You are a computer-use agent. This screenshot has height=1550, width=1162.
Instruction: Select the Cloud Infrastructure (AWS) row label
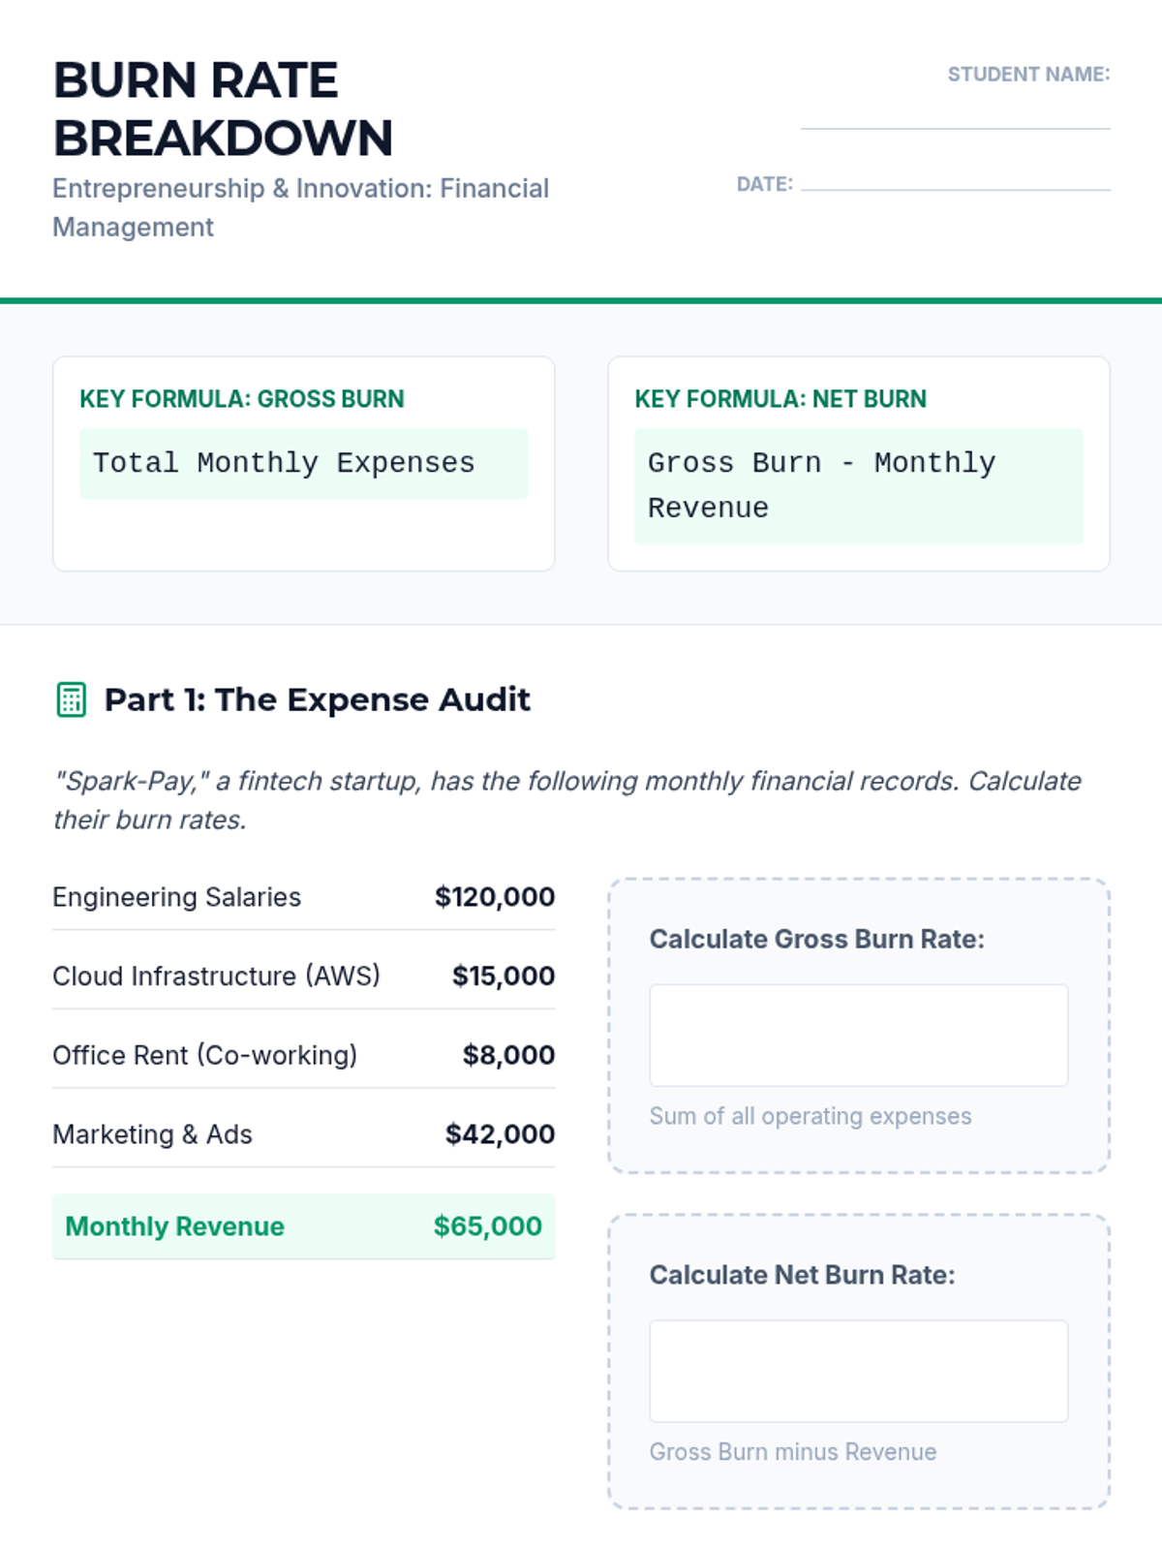click(216, 976)
